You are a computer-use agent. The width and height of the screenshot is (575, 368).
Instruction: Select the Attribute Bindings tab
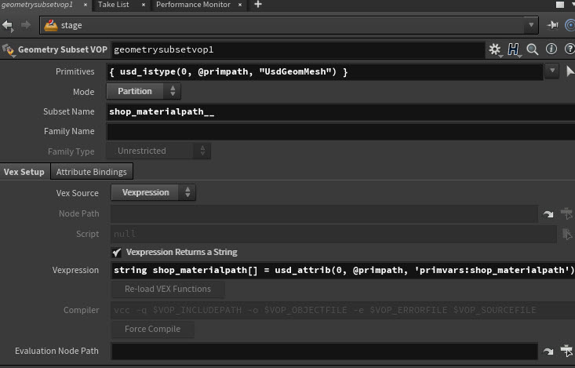point(92,172)
